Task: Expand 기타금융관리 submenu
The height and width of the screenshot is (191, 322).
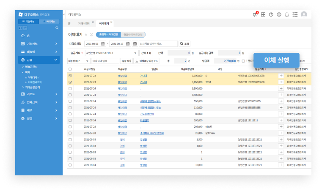Action: point(31,87)
